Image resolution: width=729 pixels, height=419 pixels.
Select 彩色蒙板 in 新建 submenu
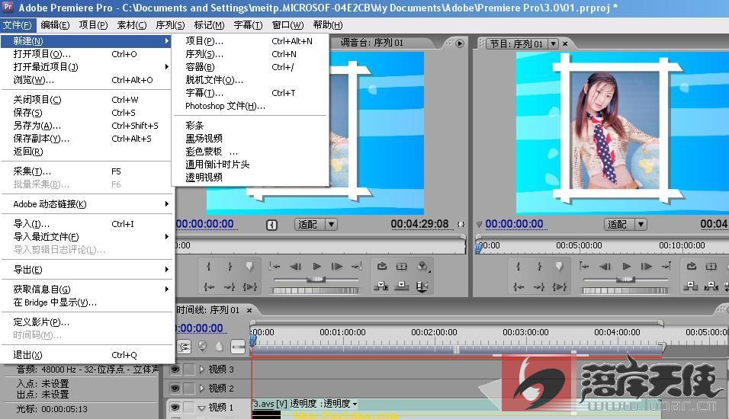tap(251, 152)
